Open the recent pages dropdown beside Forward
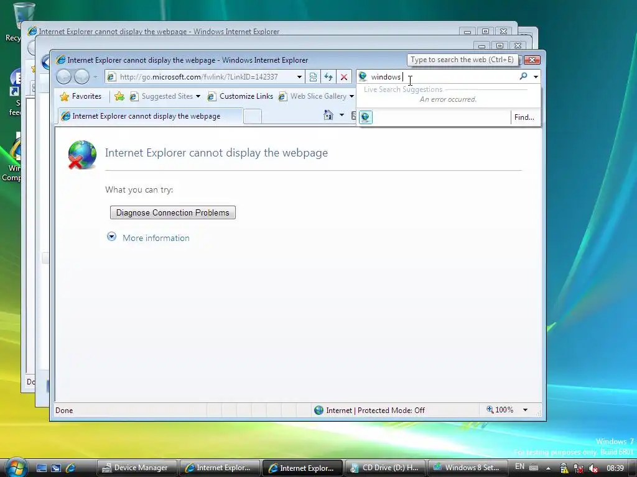 point(95,76)
